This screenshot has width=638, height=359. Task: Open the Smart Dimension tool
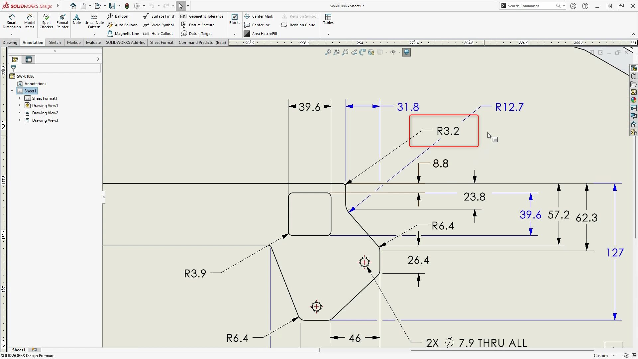pos(12,21)
